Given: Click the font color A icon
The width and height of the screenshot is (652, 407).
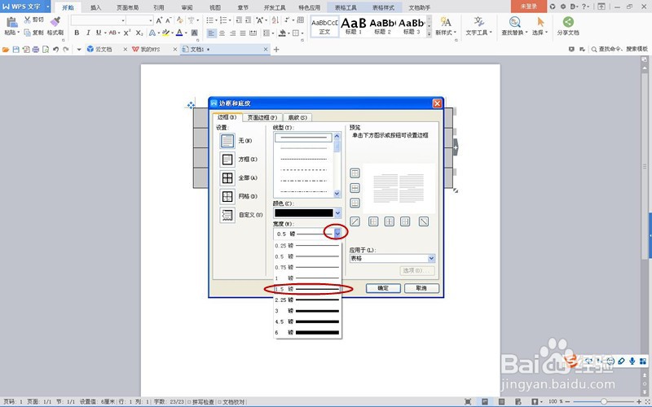Looking at the screenshot, I should 179,33.
